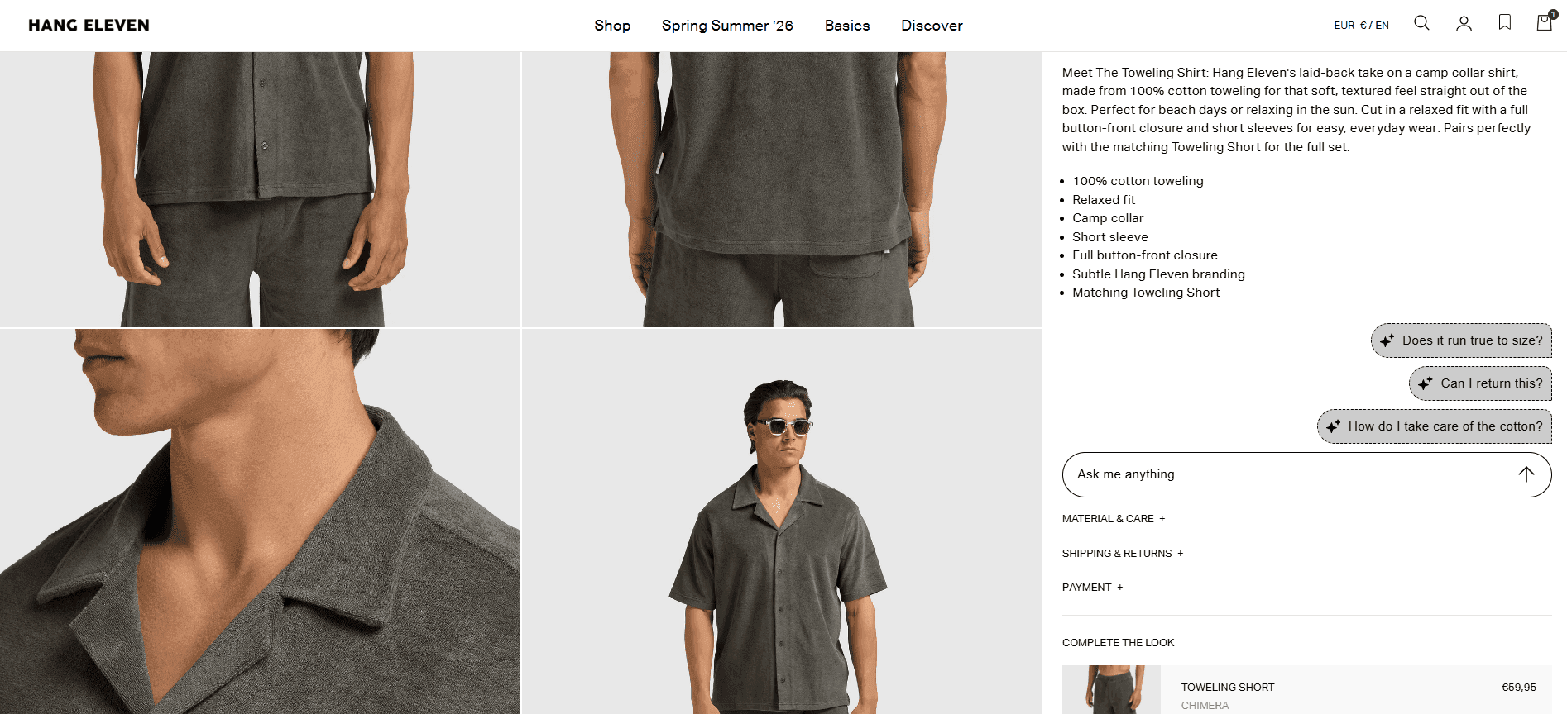Click the 'COMPLETE THE LOOK' heading

click(1118, 643)
